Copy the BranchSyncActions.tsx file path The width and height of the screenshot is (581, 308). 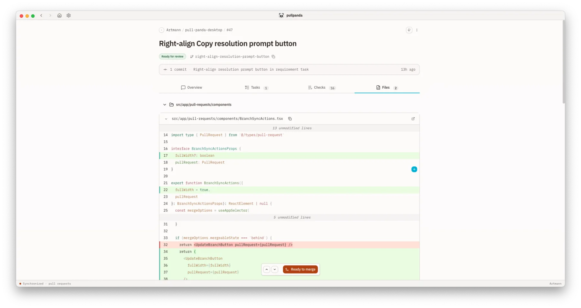290,119
